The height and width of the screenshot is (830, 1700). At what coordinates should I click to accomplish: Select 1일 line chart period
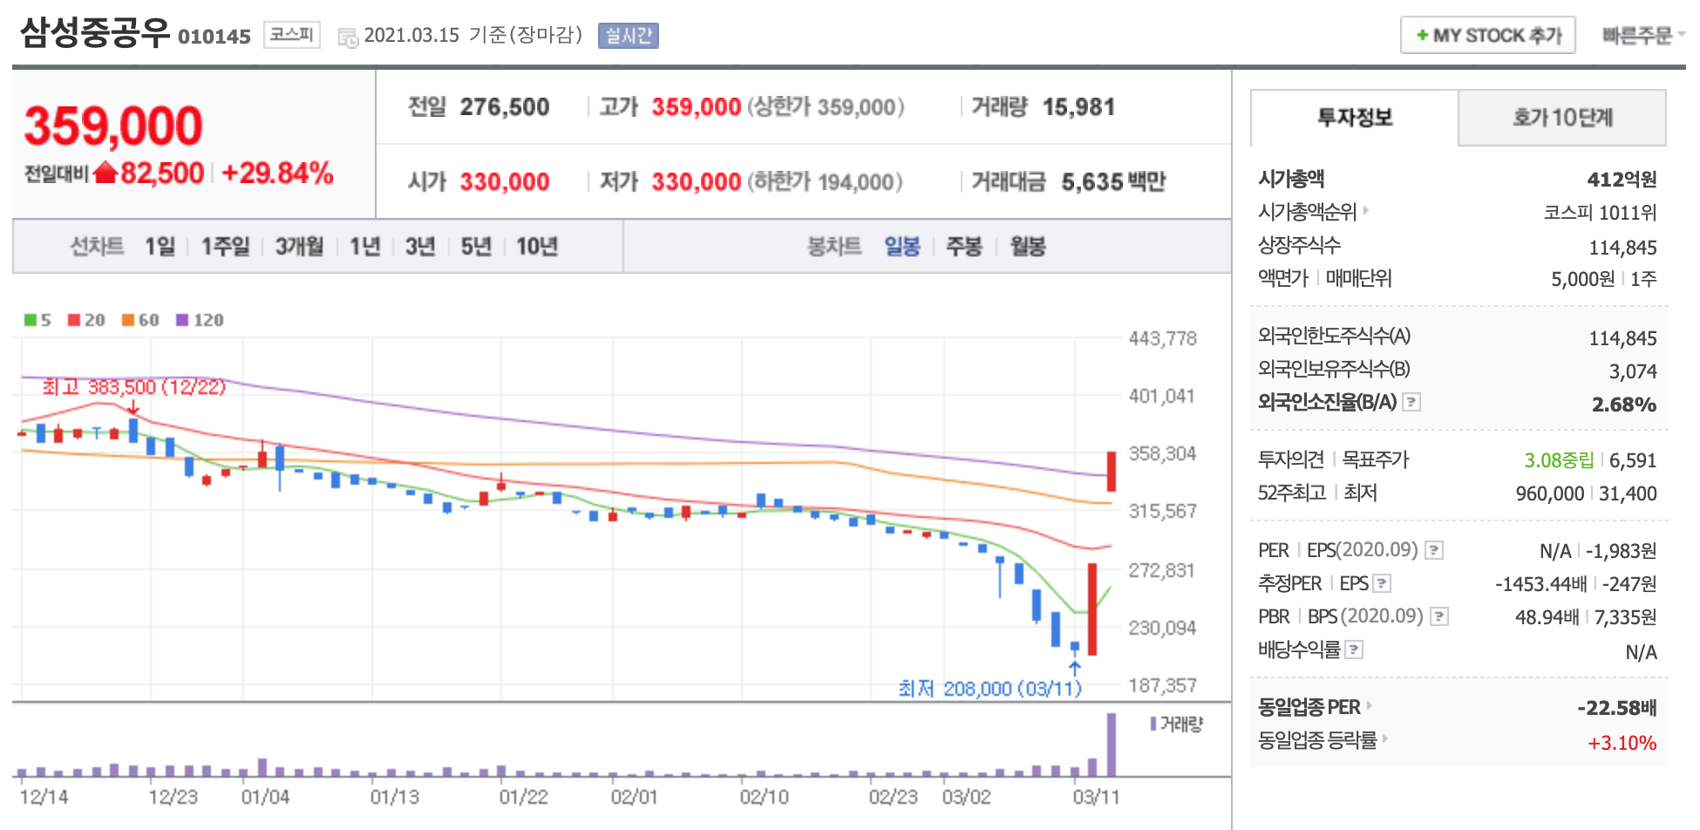160,247
